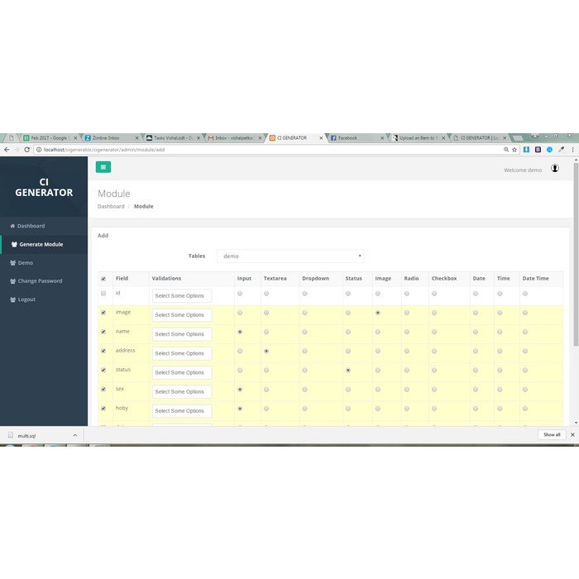This screenshot has width=579, height=579.
Task: Click the browser back arrow
Action: point(7,150)
